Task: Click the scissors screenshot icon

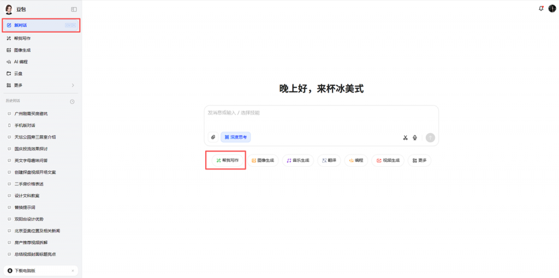Action: pyautogui.click(x=405, y=137)
